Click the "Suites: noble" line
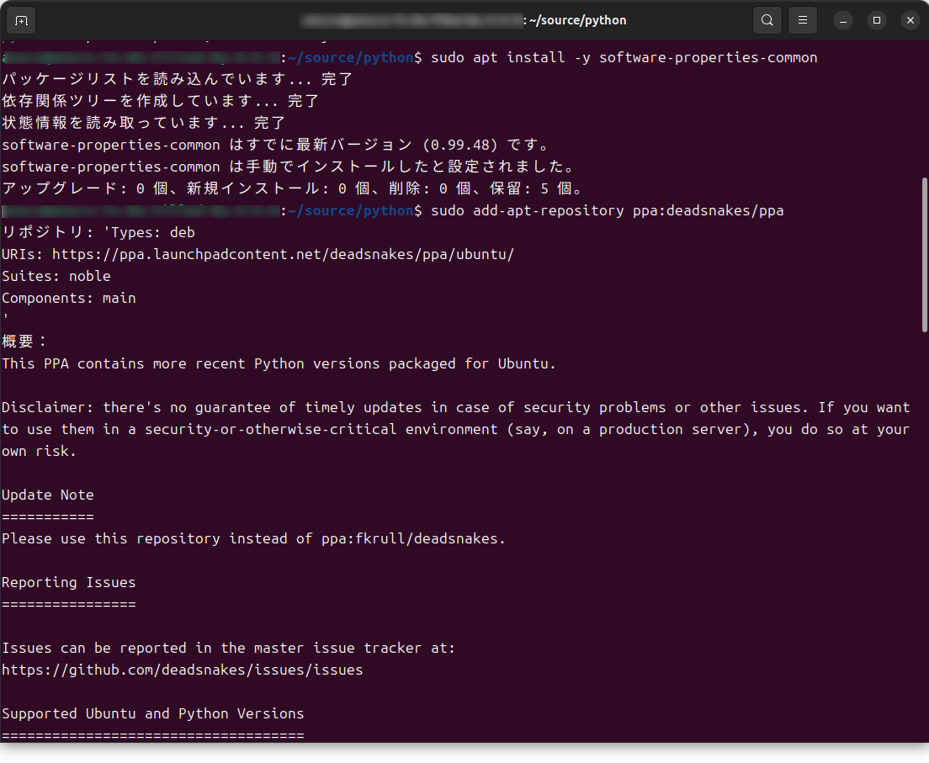 point(56,276)
